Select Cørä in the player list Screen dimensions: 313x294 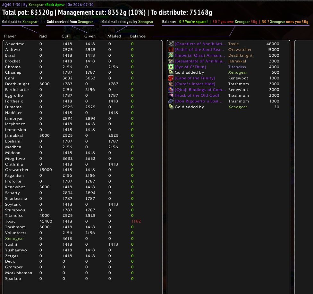pyautogui.click(x=10, y=78)
